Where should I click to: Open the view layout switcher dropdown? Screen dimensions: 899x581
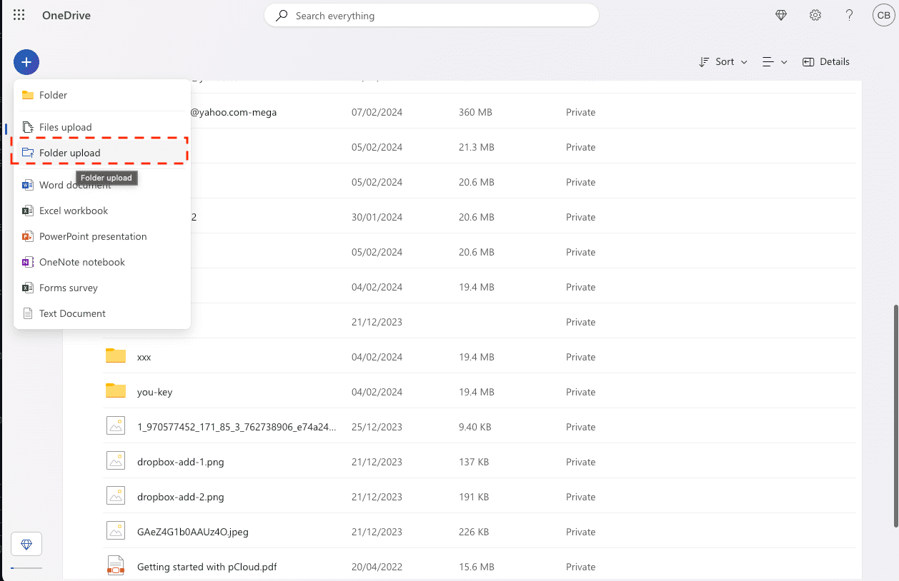775,62
